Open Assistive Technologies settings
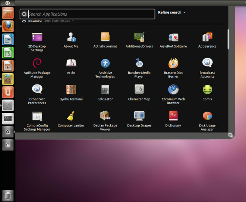This screenshot has width=246, height=202. (105, 68)
